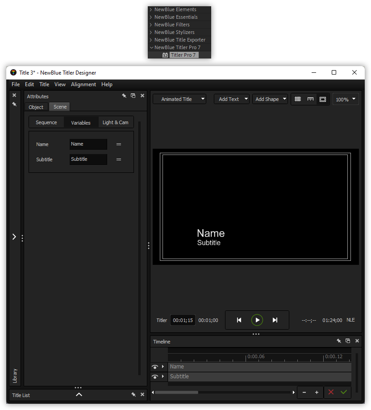Open options for Subtitle variable

[x=119, y=159]
